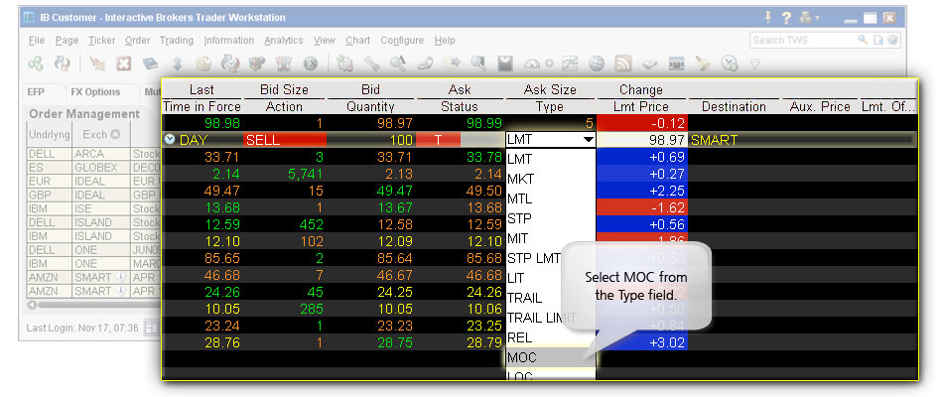
Task: Click the yellow question mark help icon
Action: [x=786, y=18]
